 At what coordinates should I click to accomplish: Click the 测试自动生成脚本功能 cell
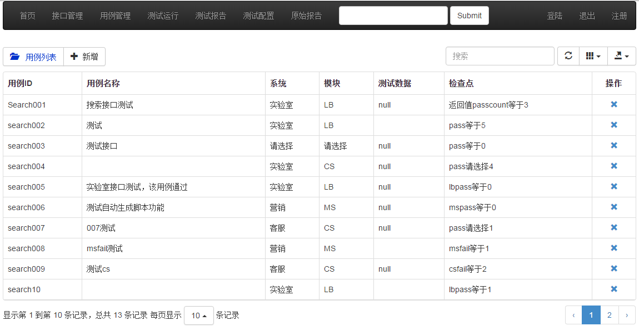click(173, 207)
